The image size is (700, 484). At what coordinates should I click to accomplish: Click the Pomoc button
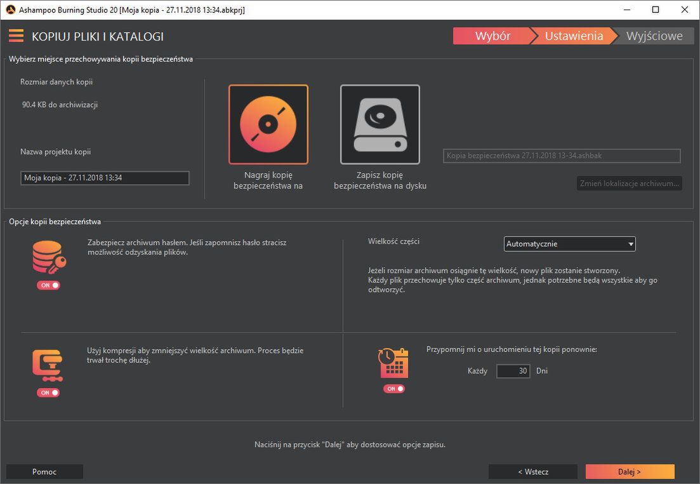coord(44,471)
